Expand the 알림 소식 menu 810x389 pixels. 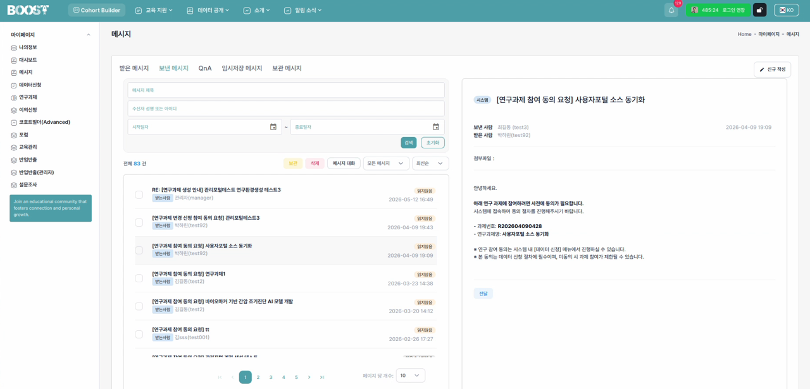(x=303, y=10)
